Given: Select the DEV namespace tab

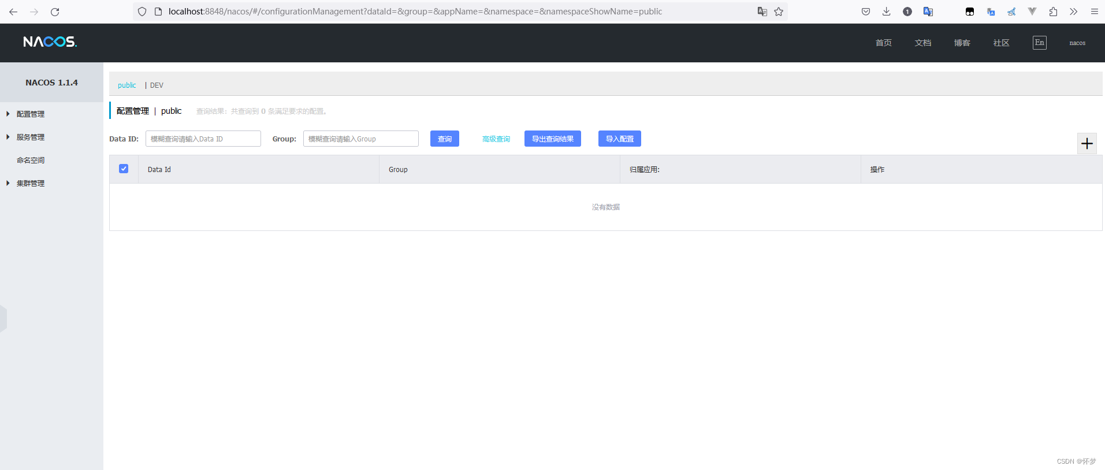Looking at the screenshot, I should pos(157,85).
